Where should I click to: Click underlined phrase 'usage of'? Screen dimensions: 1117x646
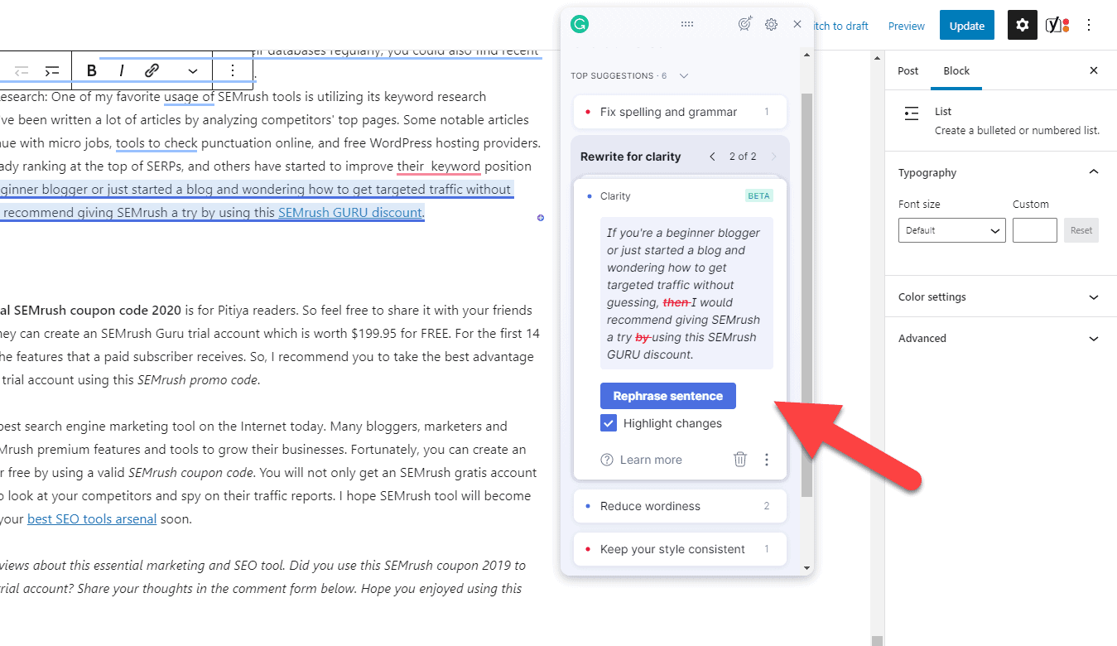tap(190, 97)
